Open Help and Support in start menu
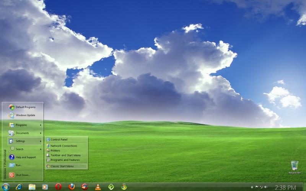306x191 pixels. click(25, 157)
